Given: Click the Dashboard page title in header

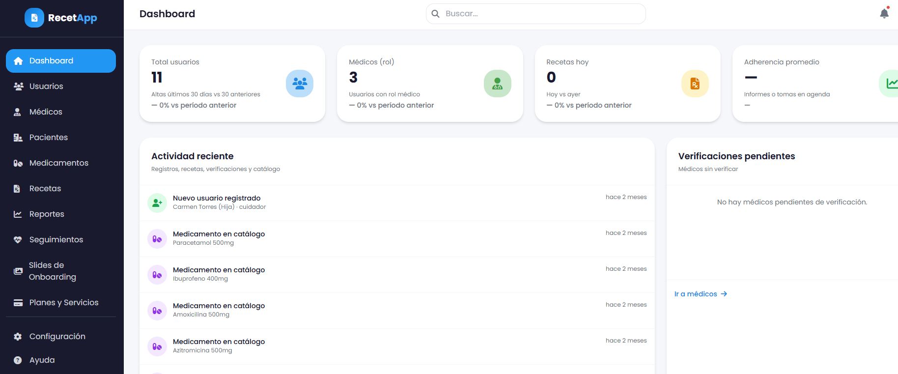Looking at the screenshot, I should [x=168, y=14].
